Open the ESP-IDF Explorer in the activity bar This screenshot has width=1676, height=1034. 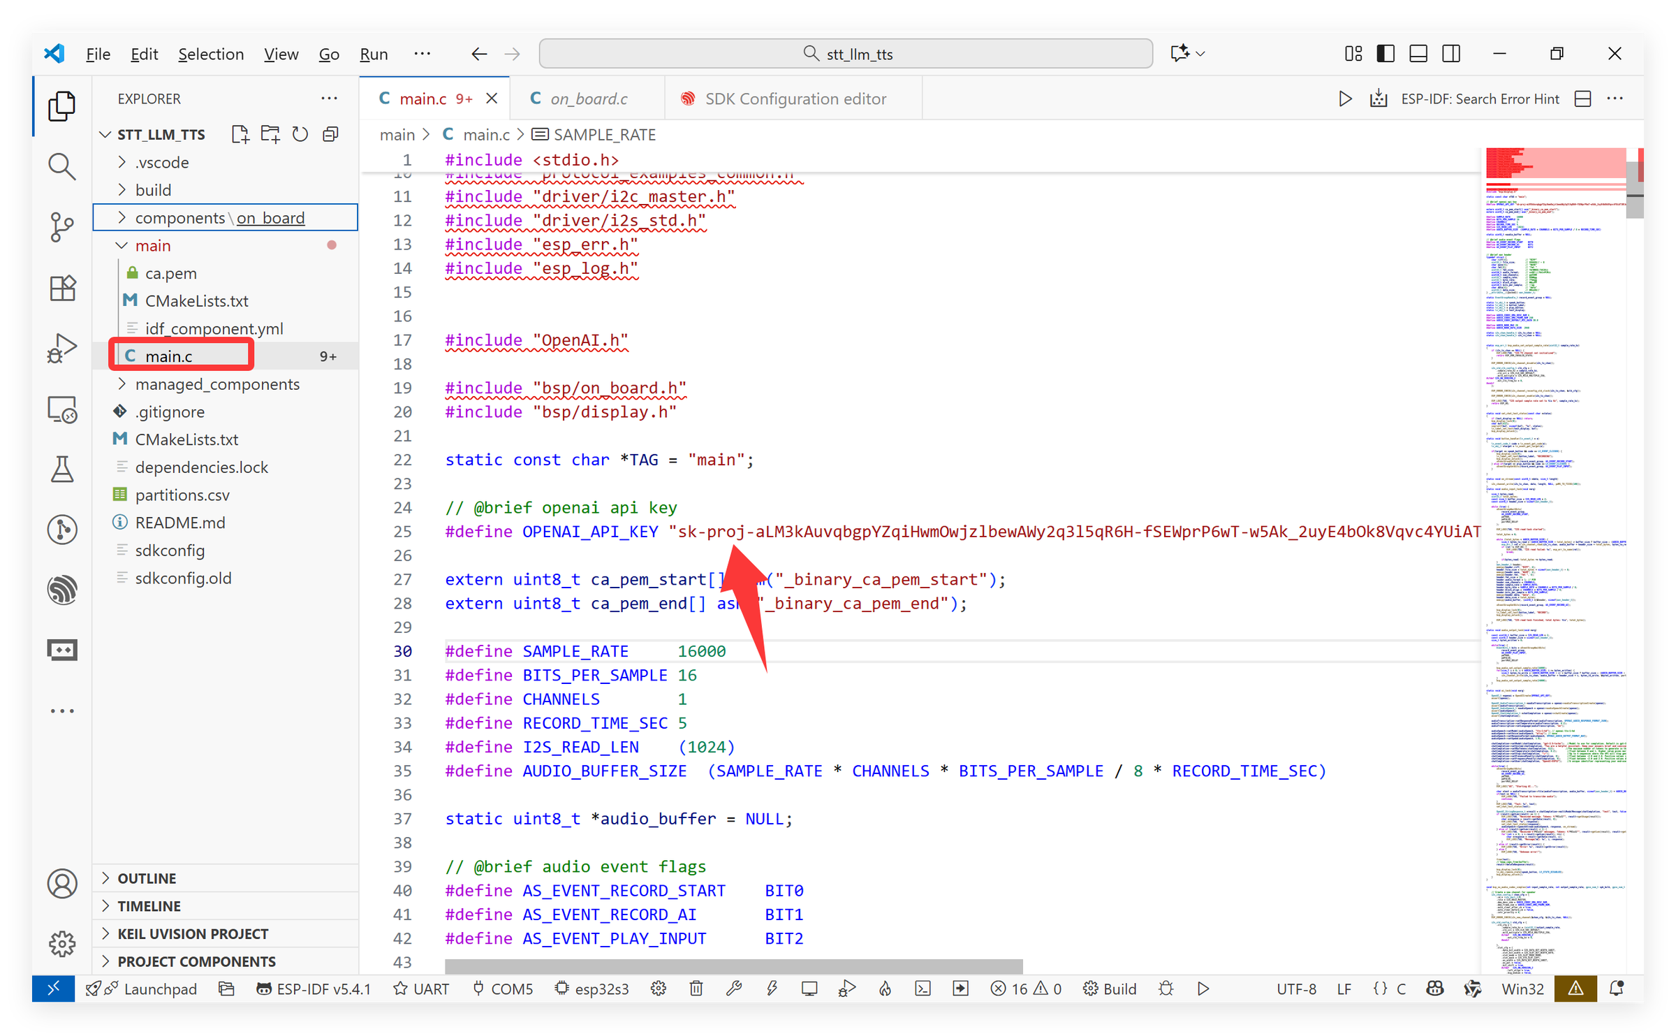[x=62, y=590]
